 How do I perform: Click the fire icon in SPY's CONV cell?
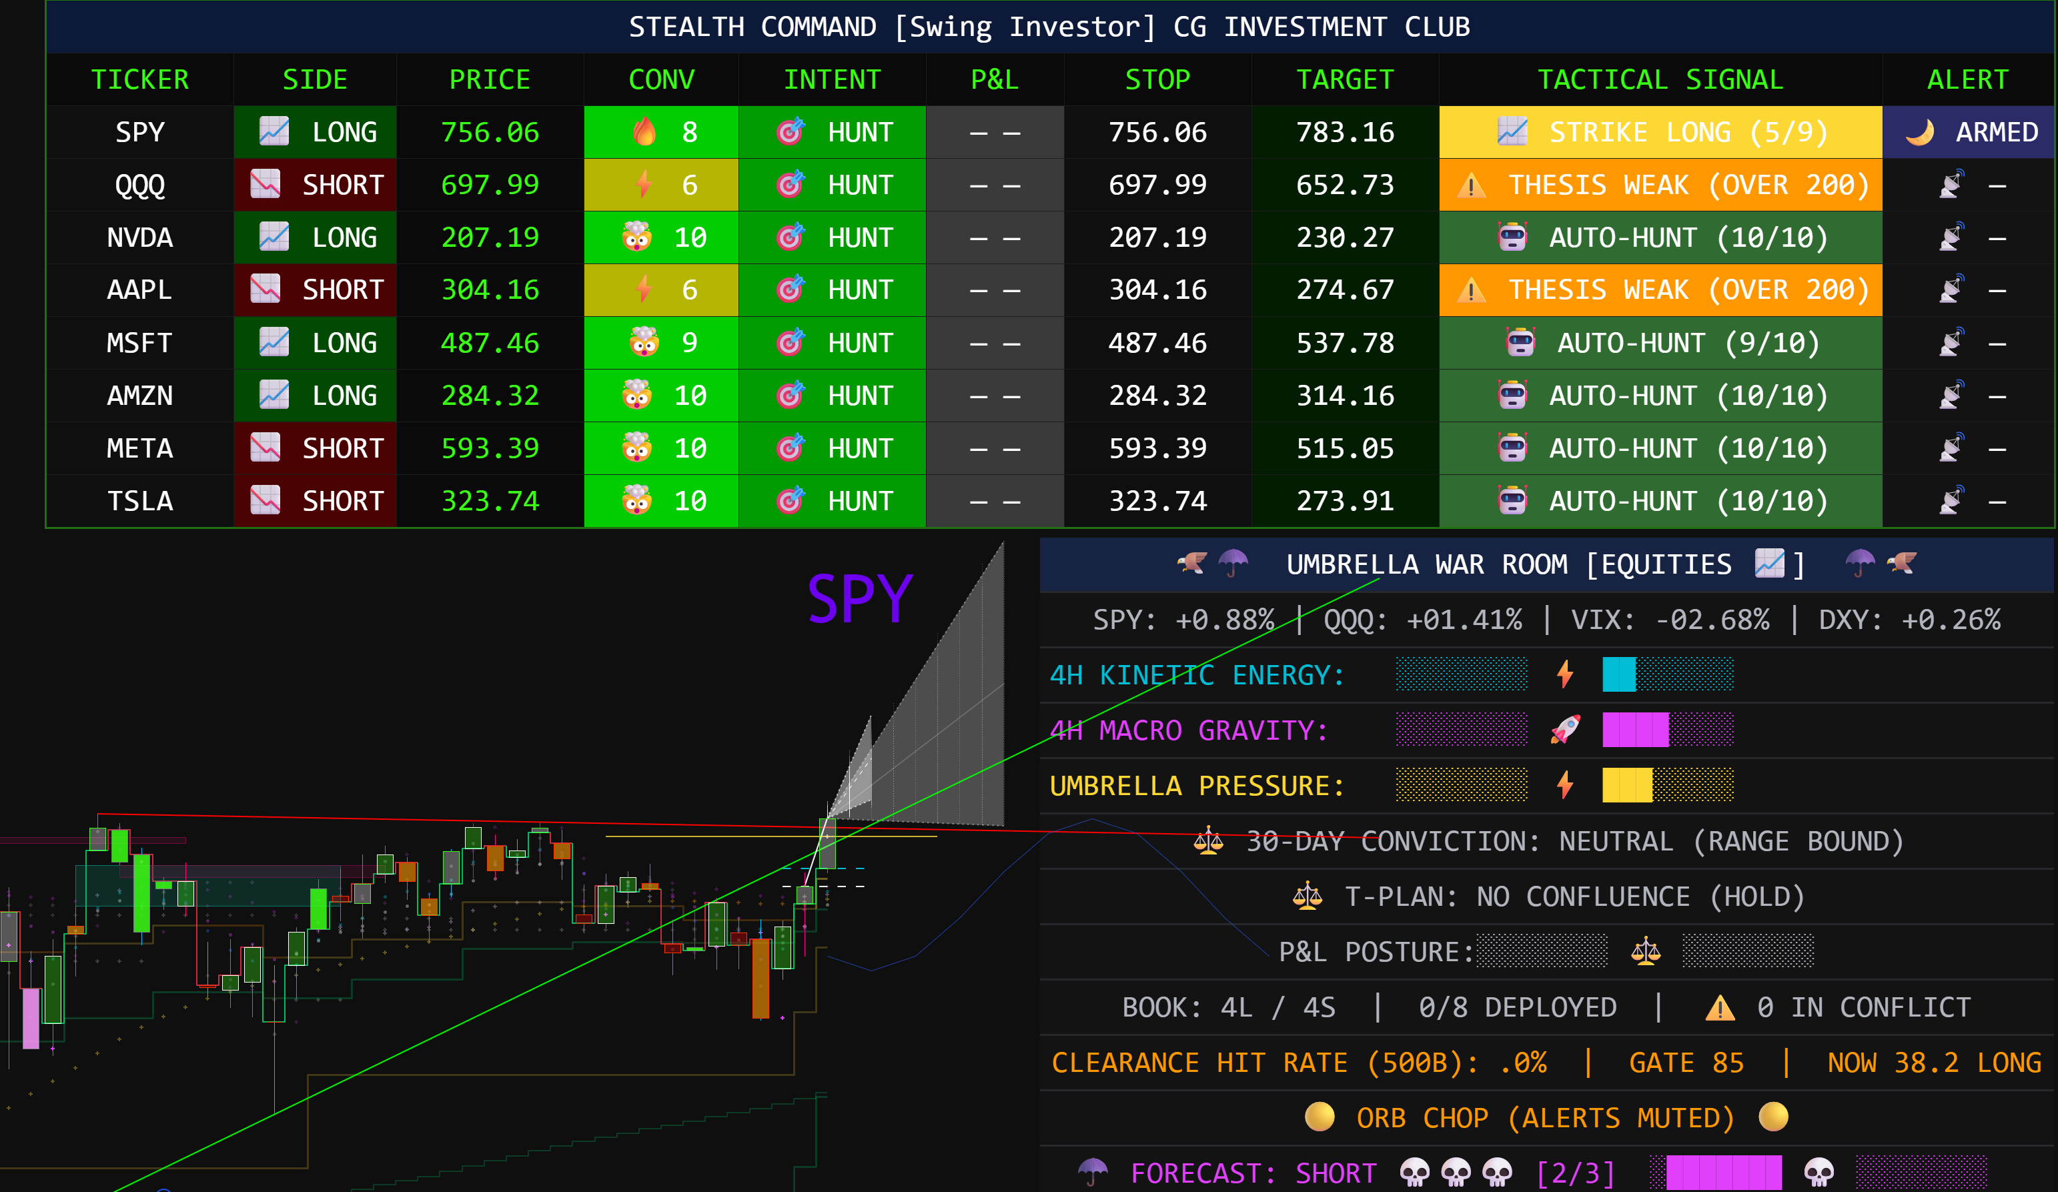[644, 131]
